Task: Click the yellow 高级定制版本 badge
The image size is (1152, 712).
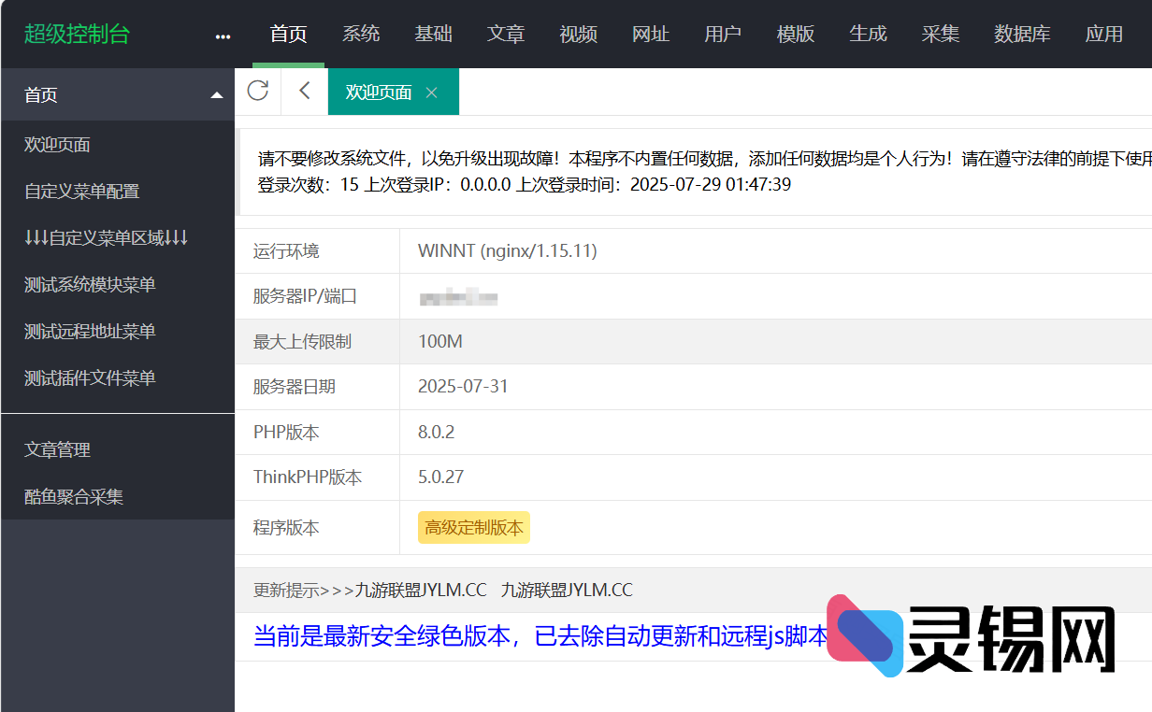Action: [x=474, y=527]
